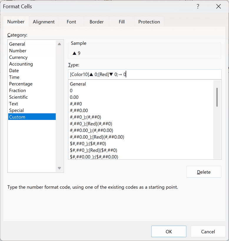Switch to the Number tab
This screenshot has height=241, width=229.
16,22
